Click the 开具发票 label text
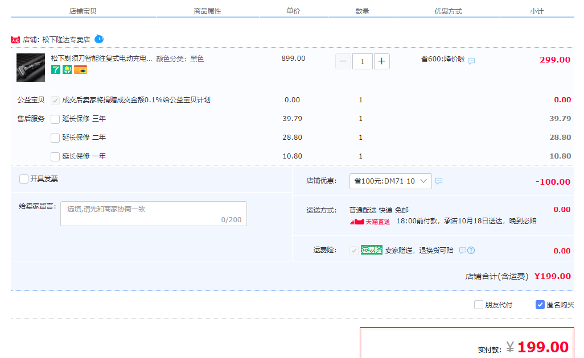Screen dimensions: 584x358 (x=44, y=179)
